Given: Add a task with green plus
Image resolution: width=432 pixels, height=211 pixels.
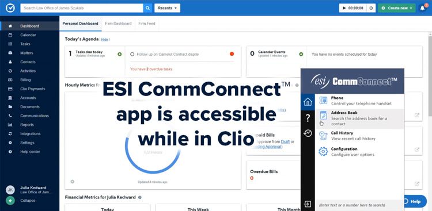Looking at the screenshot, I should [120, 54].
